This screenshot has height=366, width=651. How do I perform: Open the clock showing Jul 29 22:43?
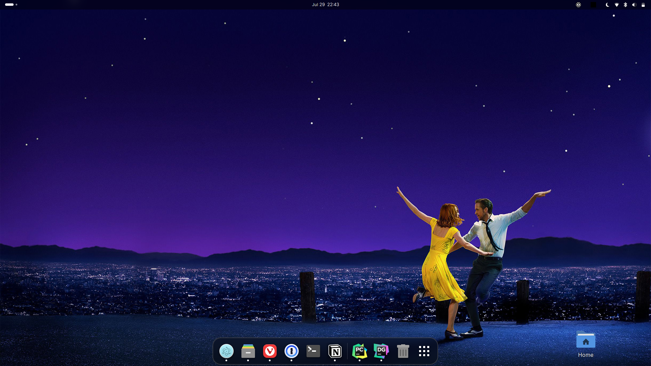325,5
